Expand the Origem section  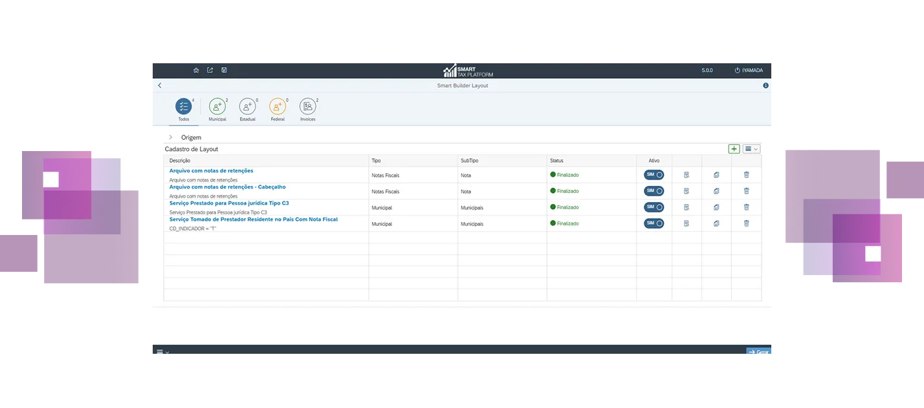point(171,138)
